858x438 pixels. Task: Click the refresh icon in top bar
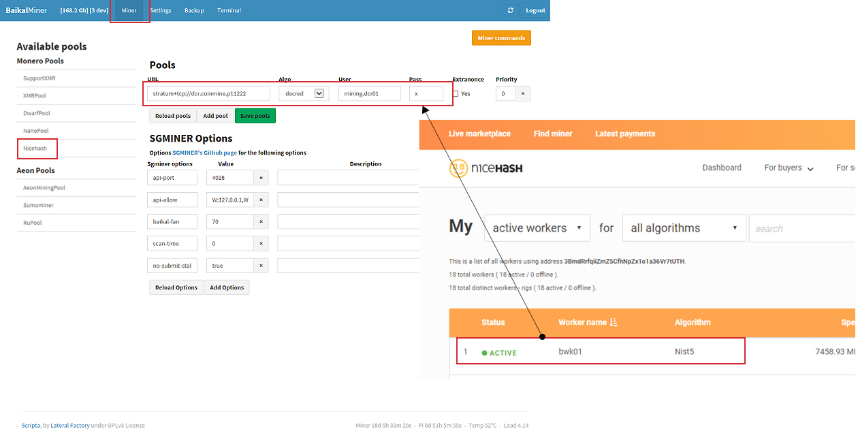pyautogui.click(x=511, y=10)
